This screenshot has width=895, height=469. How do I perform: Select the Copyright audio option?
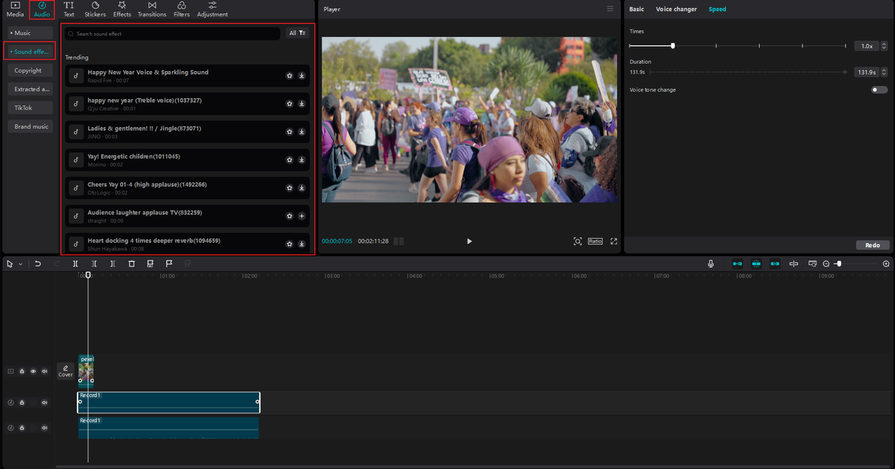(x=30, y=70)
